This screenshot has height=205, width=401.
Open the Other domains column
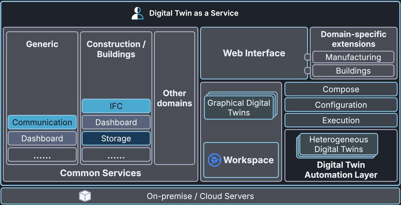[x=174, y=98]
